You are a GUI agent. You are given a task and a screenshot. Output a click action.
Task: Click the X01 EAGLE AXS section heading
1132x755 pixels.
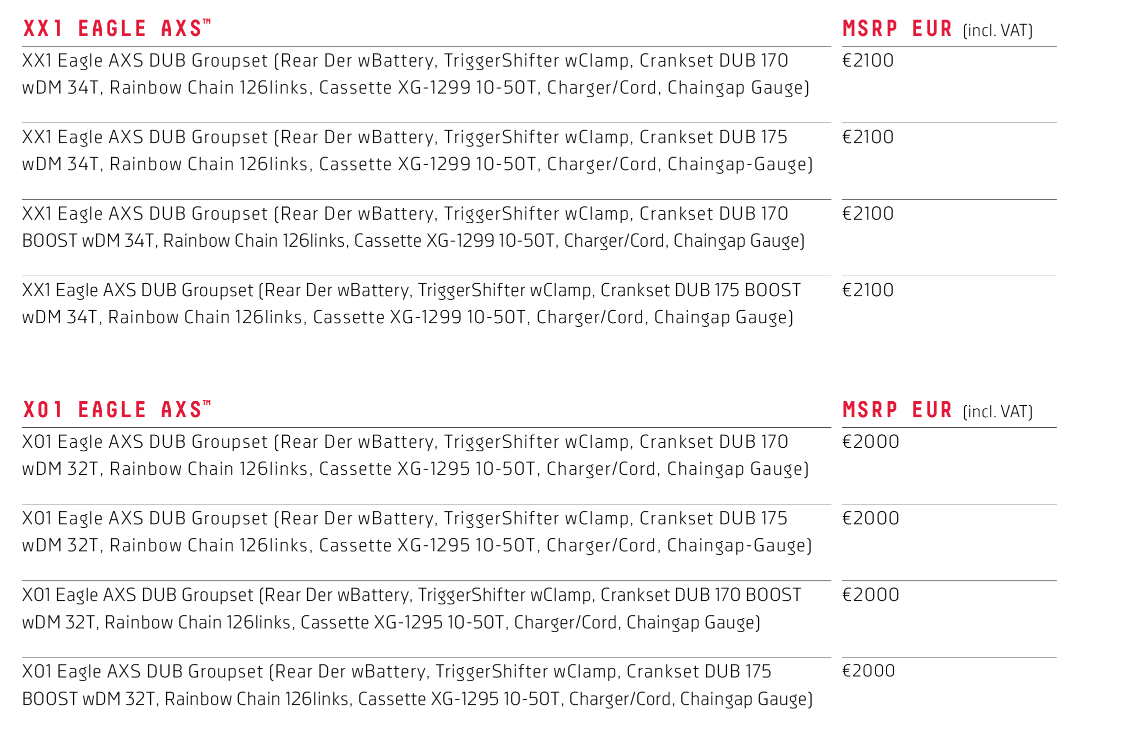click(x=117, y=410)
